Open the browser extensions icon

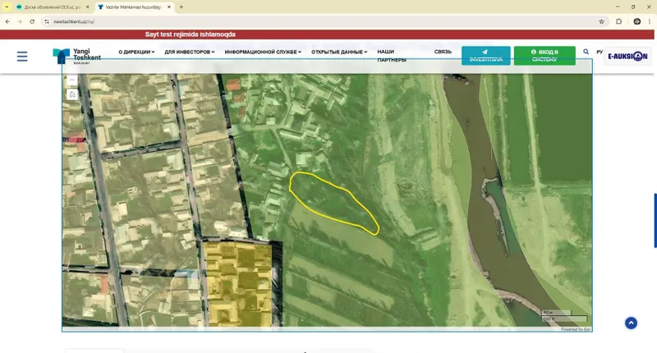click(618, 21)
